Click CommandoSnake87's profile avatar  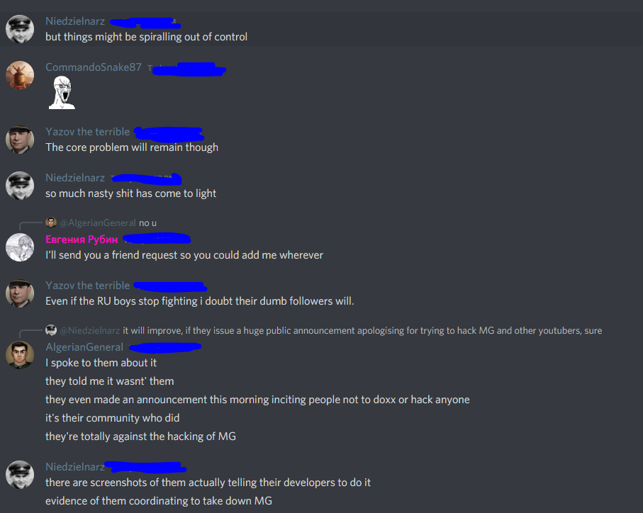coord(20,75)
